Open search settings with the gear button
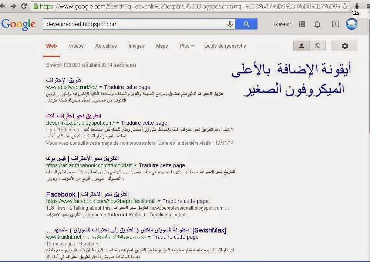 click(345, 46)
